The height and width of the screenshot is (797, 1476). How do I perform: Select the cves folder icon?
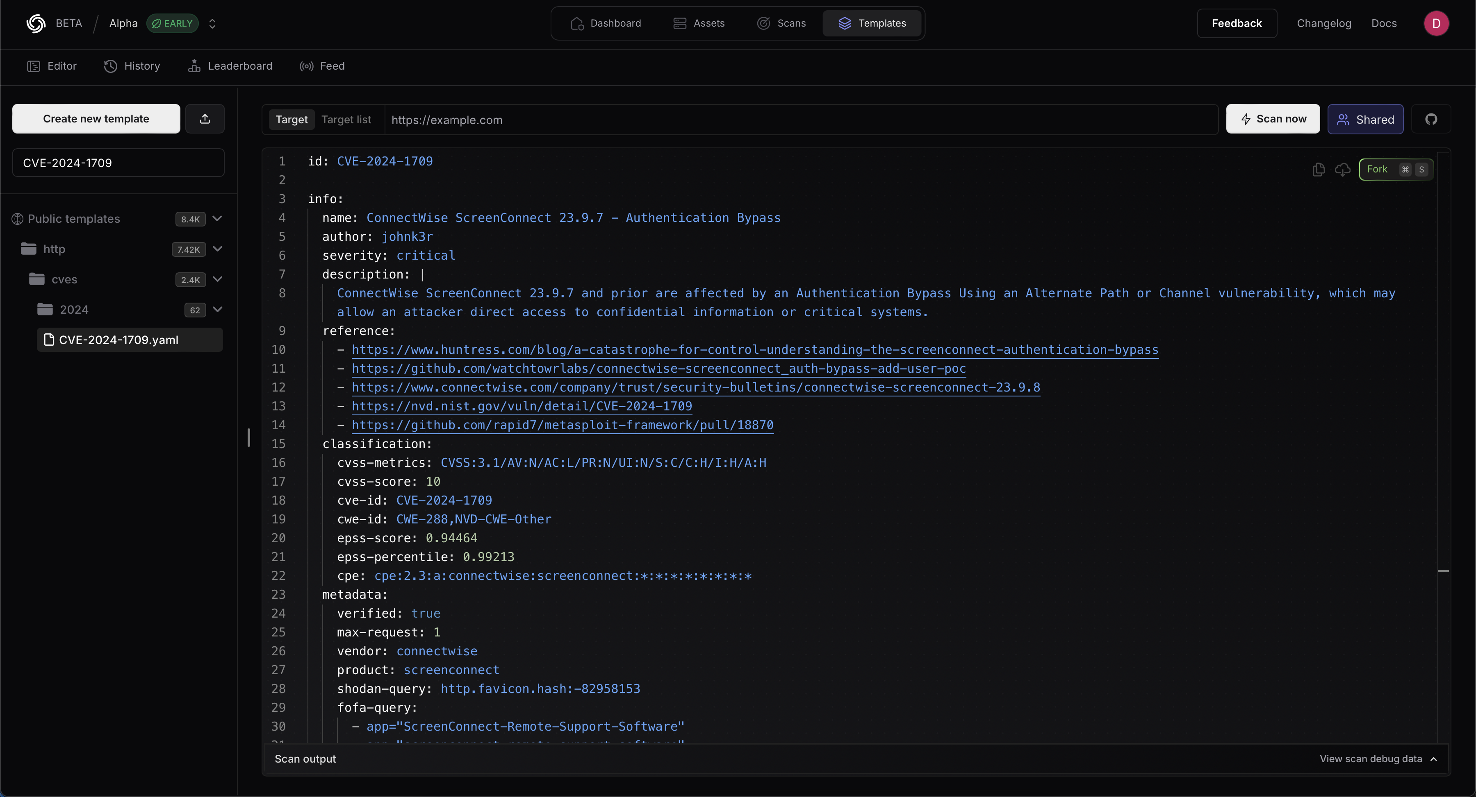tap(36, 279)
